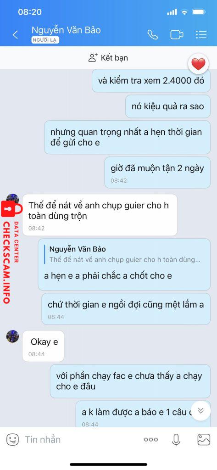This screenshot has width=217, height=470.
Task: Select the 'nó kiệu quả ra sao' message
Action: (168, 106)
